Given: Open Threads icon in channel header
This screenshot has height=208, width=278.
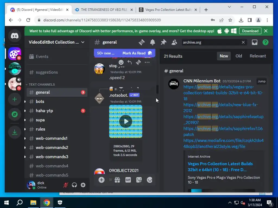Looking at the screenshot, I should [142, 42].
